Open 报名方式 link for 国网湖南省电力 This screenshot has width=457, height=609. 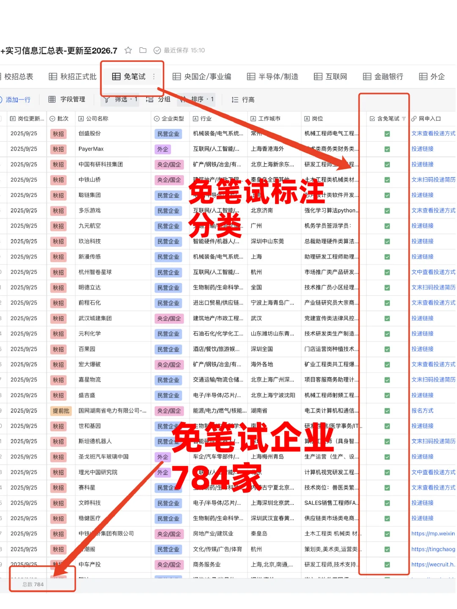[422, 411]
